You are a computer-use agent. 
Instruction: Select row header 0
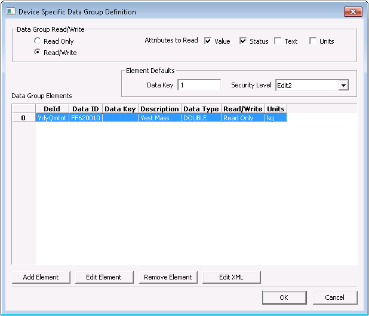(23, 118)
